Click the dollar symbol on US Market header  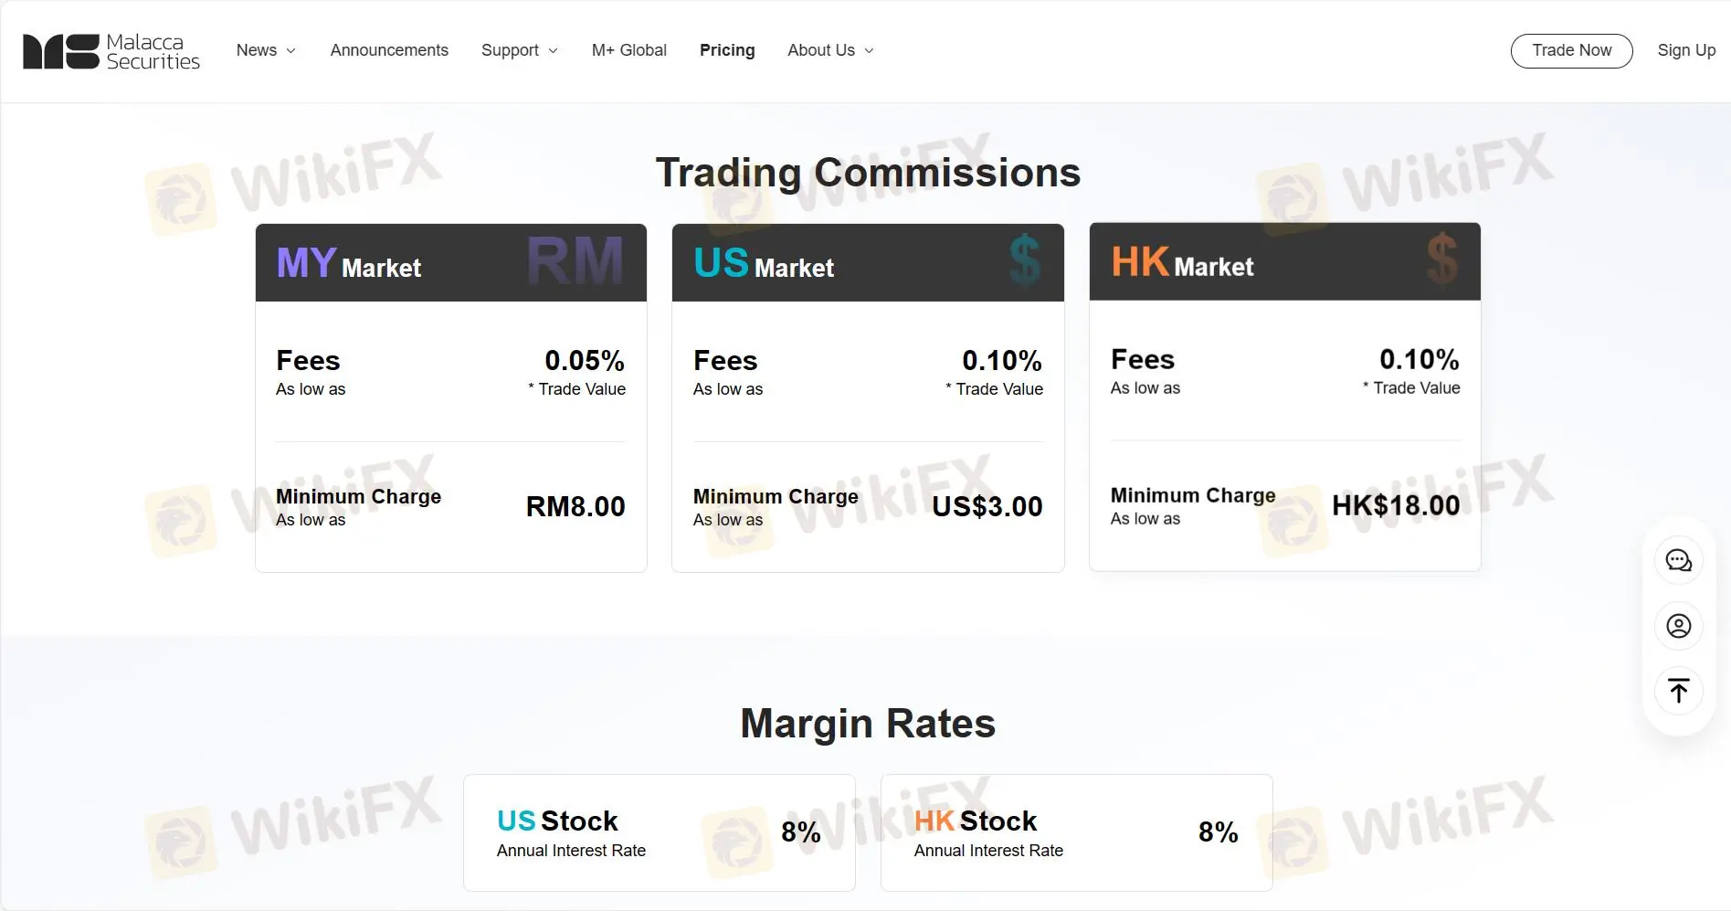click(1025, 260)
